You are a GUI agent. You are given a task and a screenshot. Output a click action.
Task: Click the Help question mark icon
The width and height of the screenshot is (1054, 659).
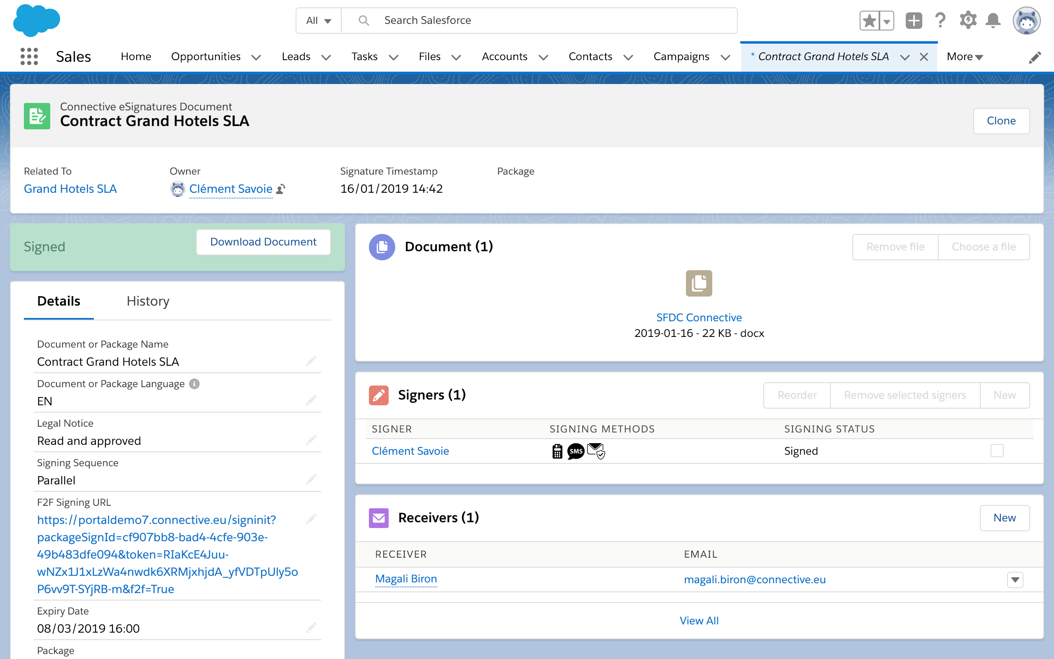[x=940, y=21]
